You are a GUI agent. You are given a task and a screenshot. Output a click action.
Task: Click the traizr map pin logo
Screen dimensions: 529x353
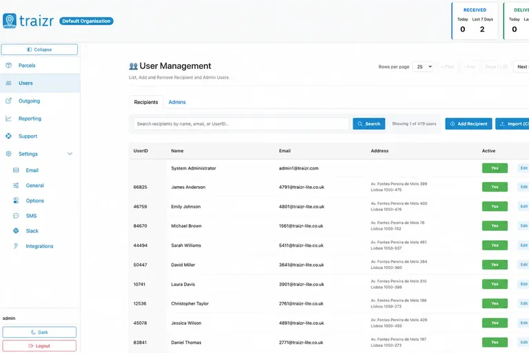(x=10, y=21)
